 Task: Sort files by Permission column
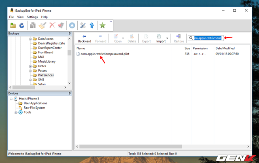200,48
